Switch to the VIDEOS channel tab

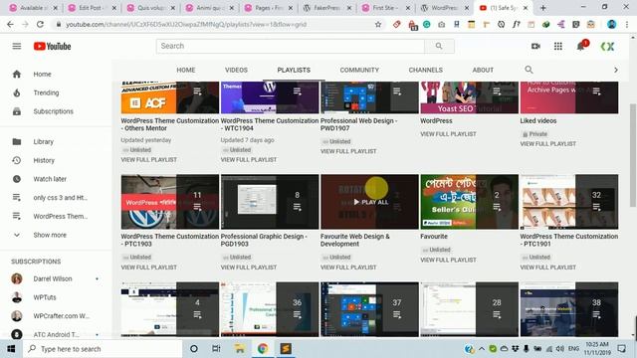point(236,70)
